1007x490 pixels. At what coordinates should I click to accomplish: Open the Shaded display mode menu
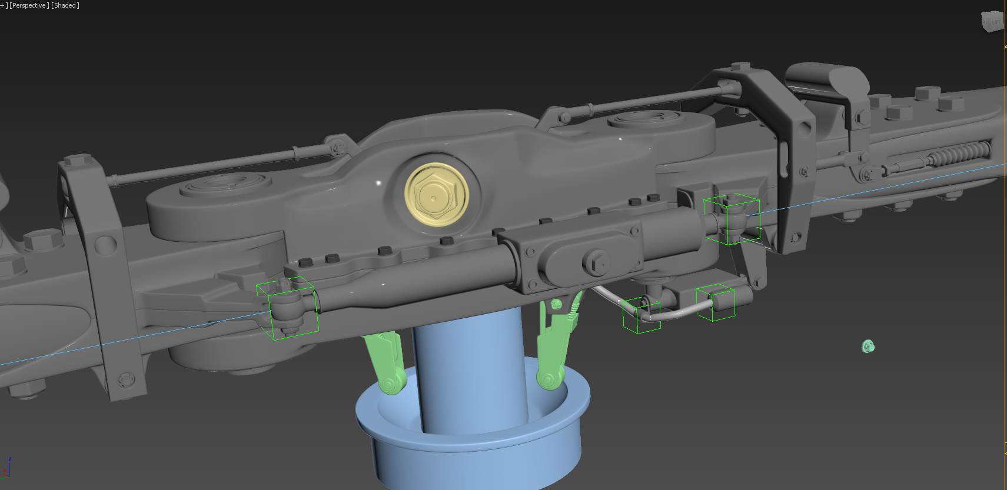(65, 5)
